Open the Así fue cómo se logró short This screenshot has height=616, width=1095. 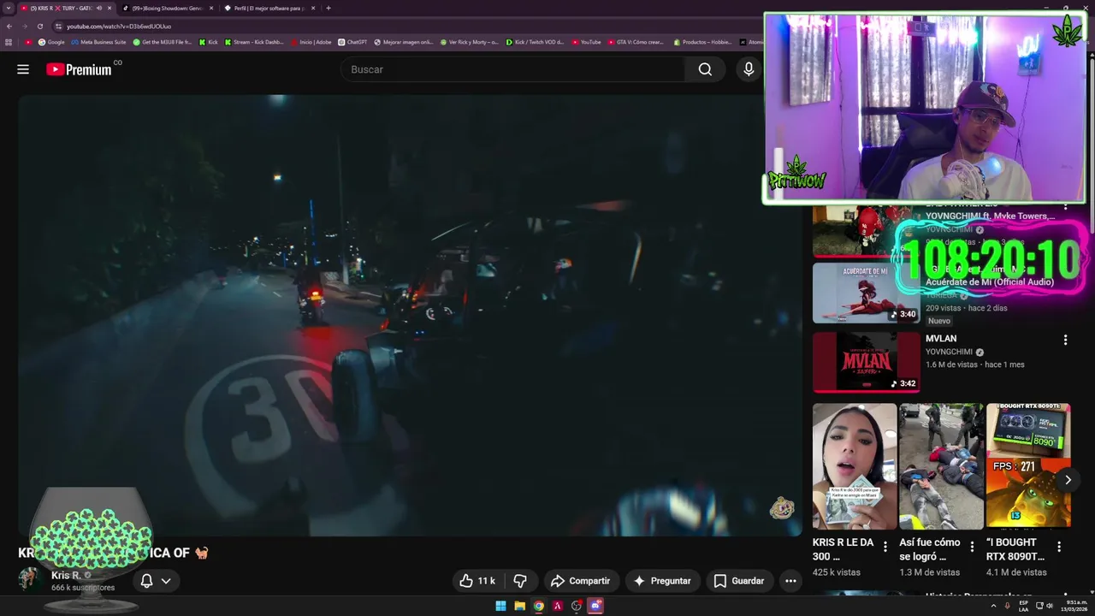(x=941, y=466)
